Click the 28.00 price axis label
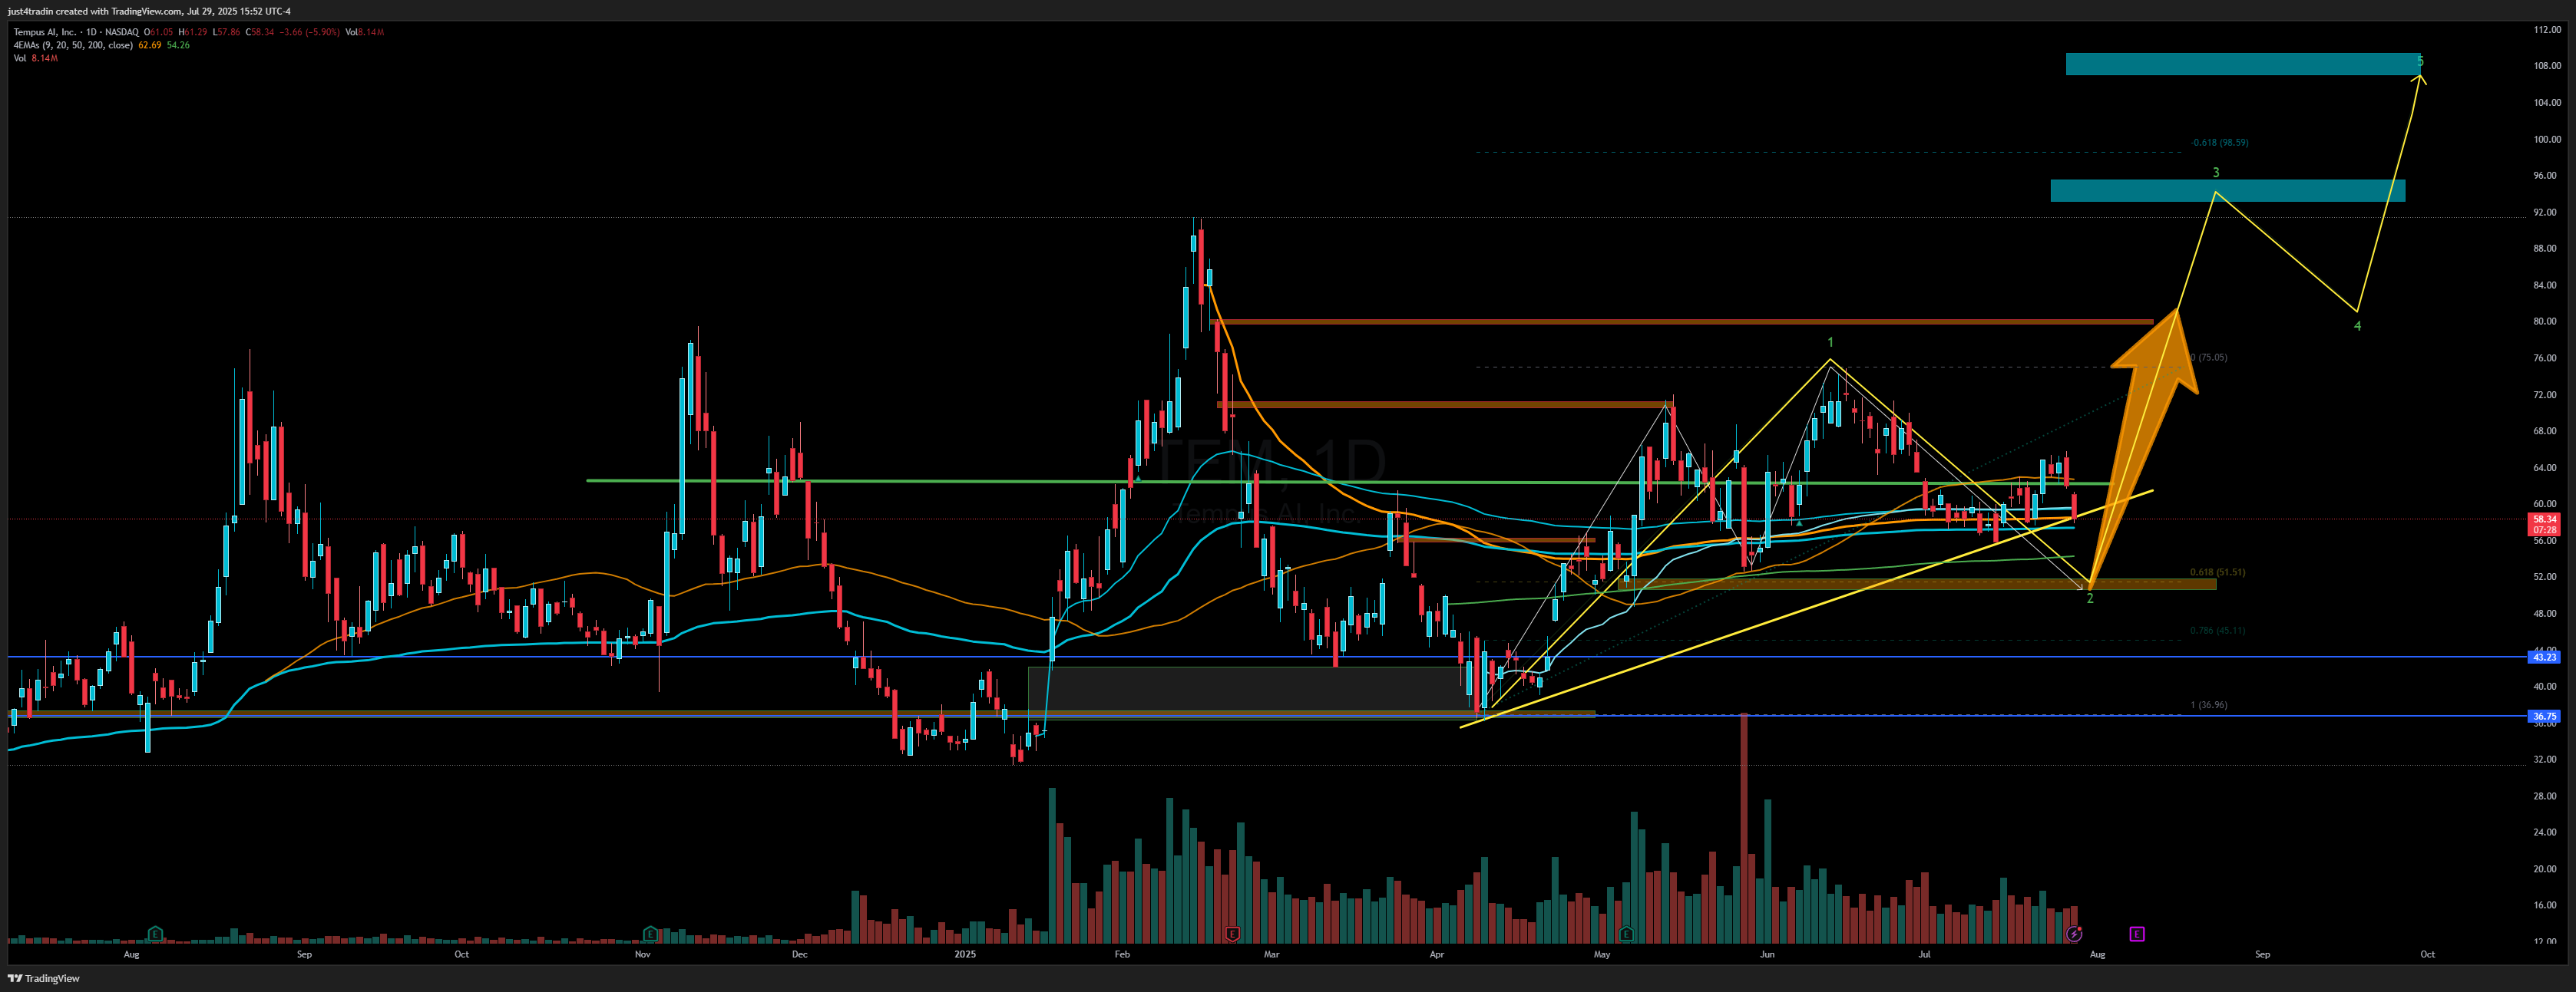 click(x=2545, y=796)
